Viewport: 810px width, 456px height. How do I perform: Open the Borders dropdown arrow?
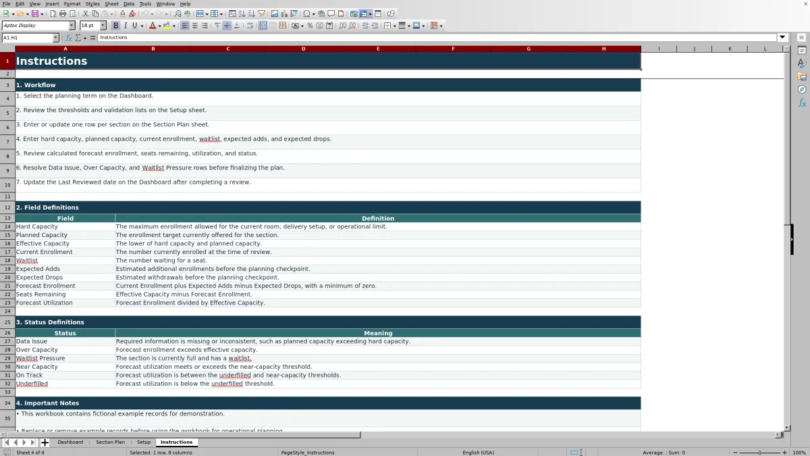click(394, 26)
